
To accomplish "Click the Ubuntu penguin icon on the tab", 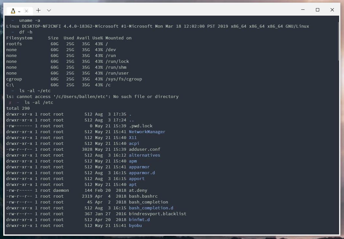I will coord(12,10).
